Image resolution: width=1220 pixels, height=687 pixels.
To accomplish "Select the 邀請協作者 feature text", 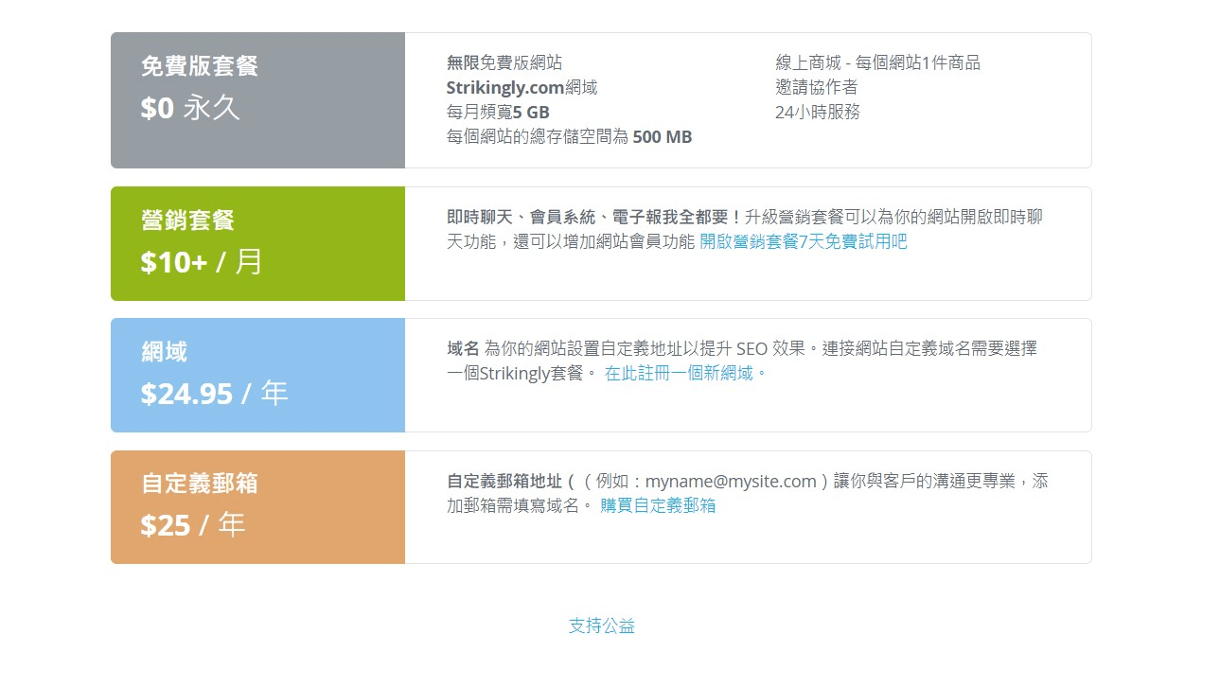I will tap(817, 87).
